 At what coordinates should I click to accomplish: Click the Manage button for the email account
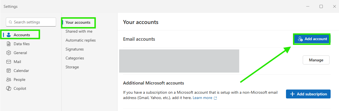(316, 60)
